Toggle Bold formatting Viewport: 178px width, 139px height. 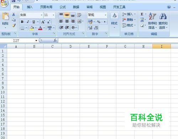click(22, 22)
